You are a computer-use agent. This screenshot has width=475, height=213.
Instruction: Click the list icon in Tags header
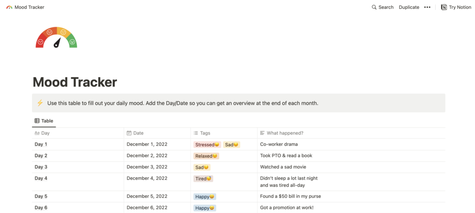click(x=196, y=133)
